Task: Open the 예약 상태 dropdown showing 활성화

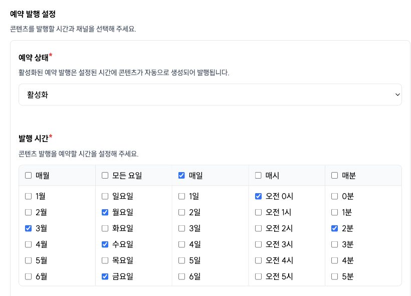Action: [210, 95]
